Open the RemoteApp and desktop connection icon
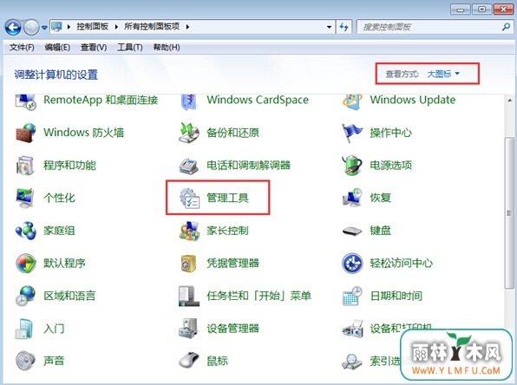The image size is (517, 385). pos(26,101)
